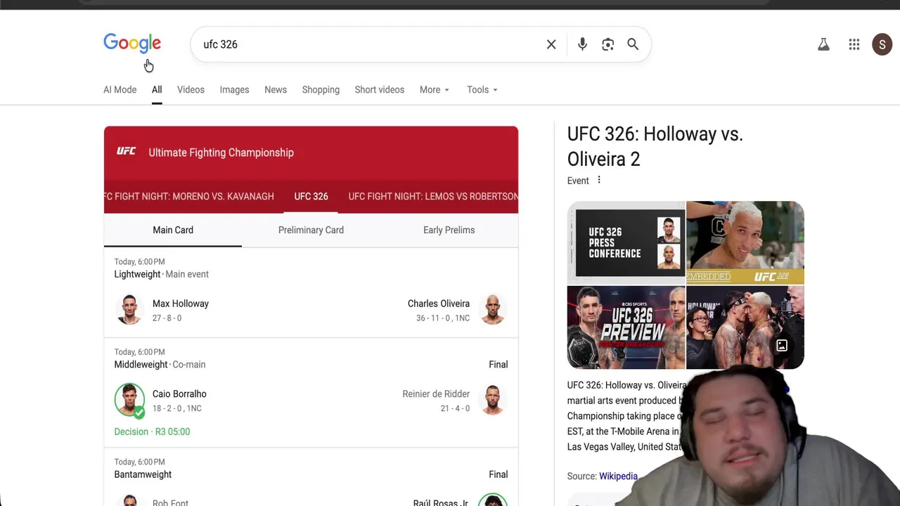Click Holloway's record 27 - 8 - 0
Screen dimensions: 900x506
pos(167,318)
